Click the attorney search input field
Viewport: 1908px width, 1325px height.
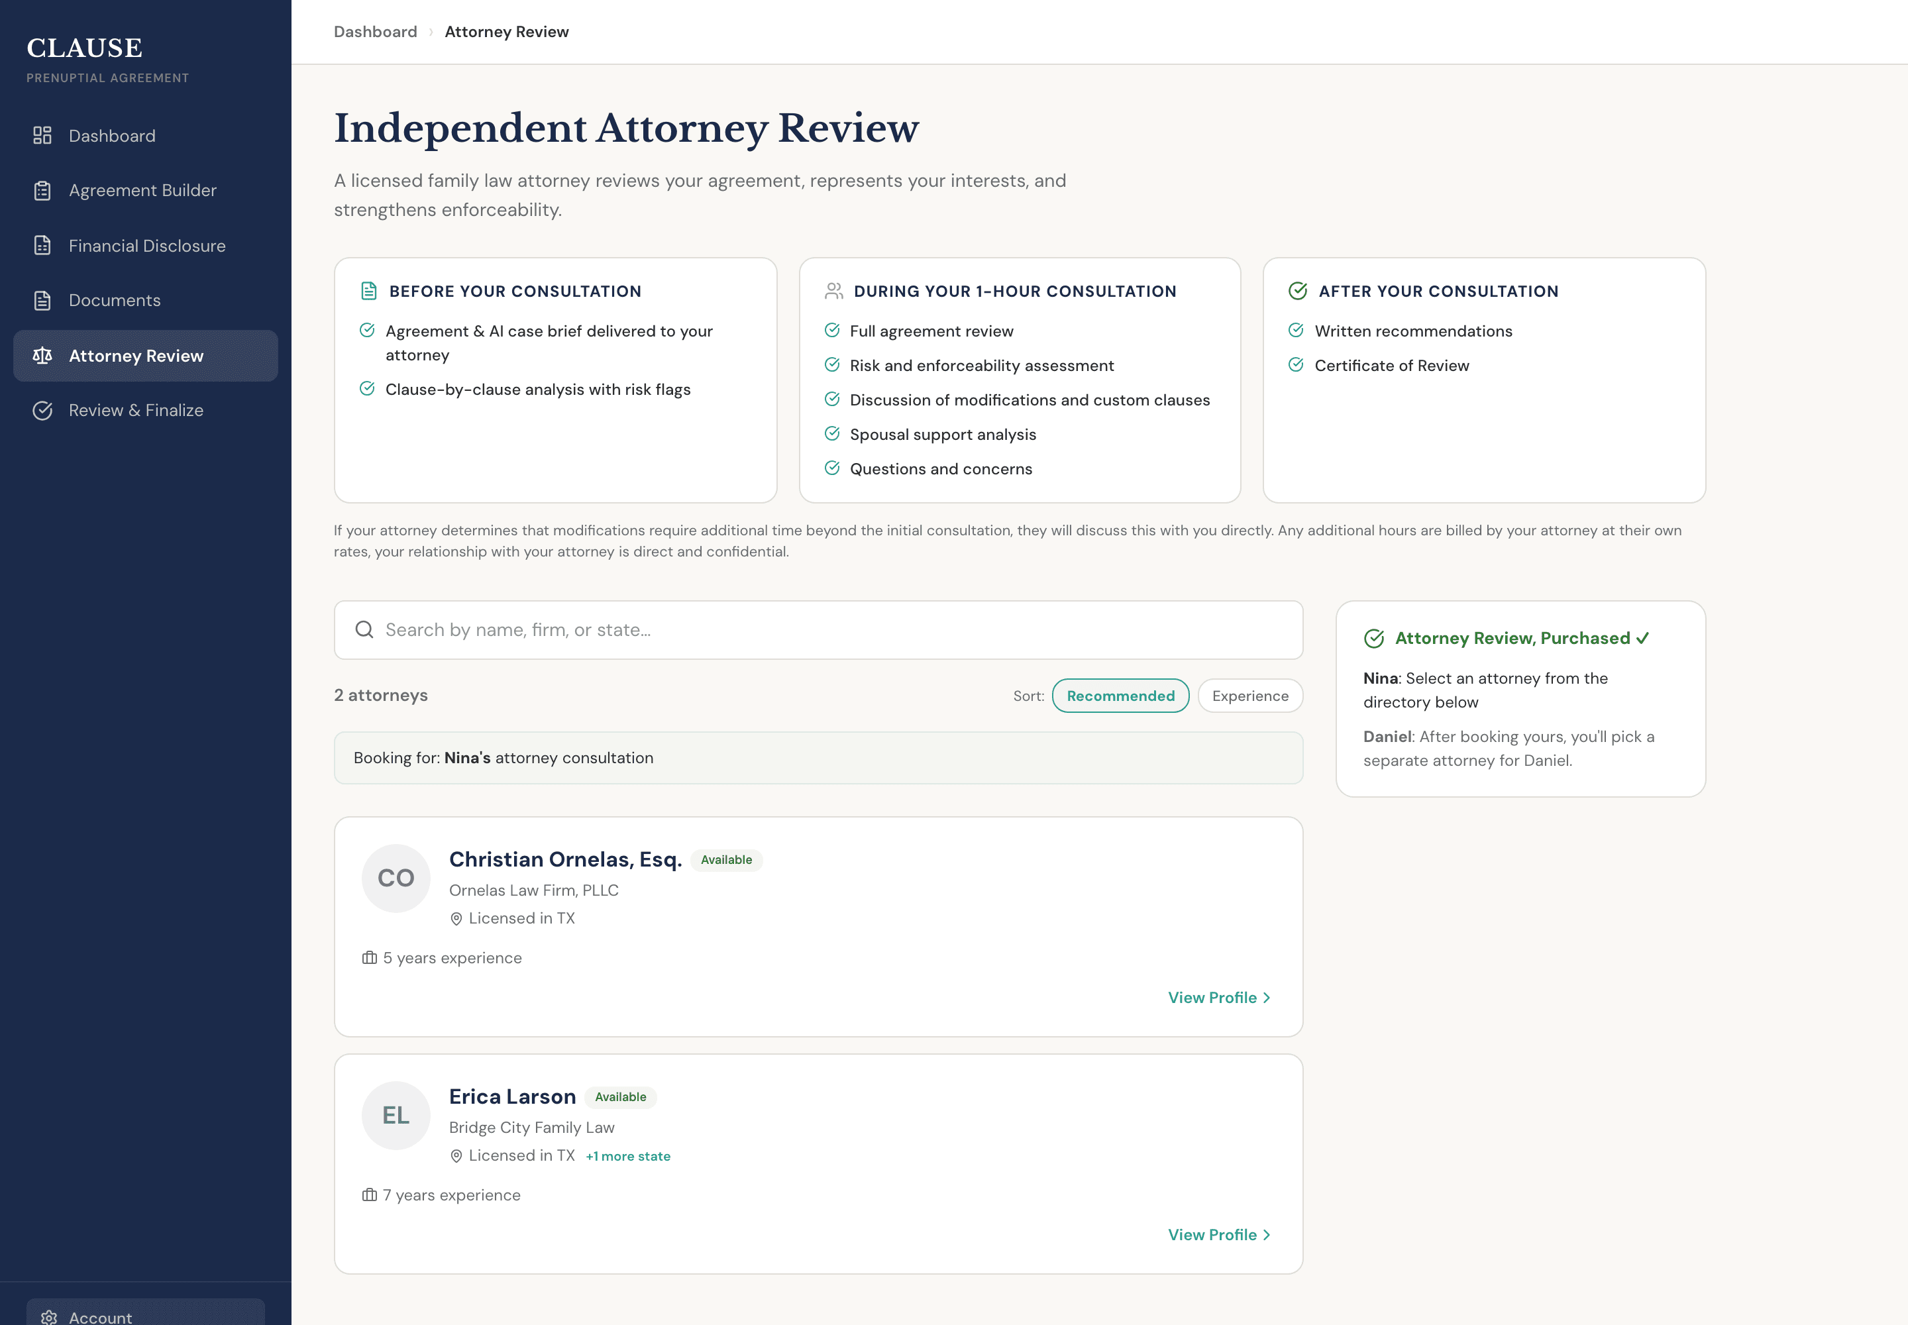(x=818, y=629)
